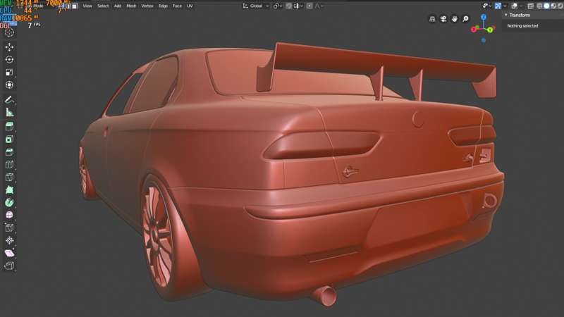Open the Global transform orientation dropdown
The width and height of the screenshot is (564, 317).
(x=255, y=6)
